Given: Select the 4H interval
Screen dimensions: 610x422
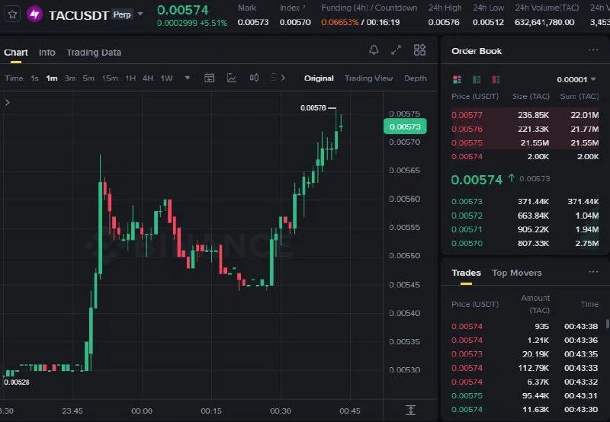Looking at the screenshot, I should (148, 78).
